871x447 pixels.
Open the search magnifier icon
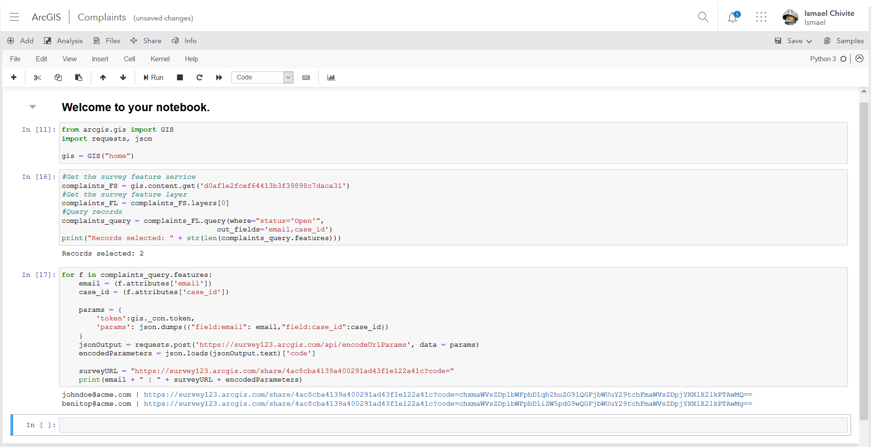tap(703, 17)
